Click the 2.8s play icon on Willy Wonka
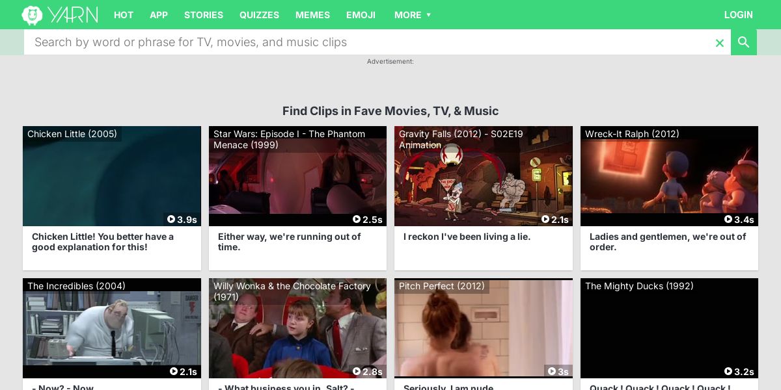 click(357, 372)
